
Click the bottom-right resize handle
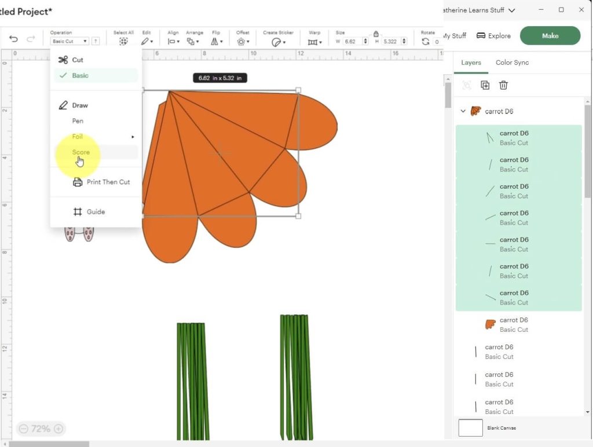(x=298, y=216)
